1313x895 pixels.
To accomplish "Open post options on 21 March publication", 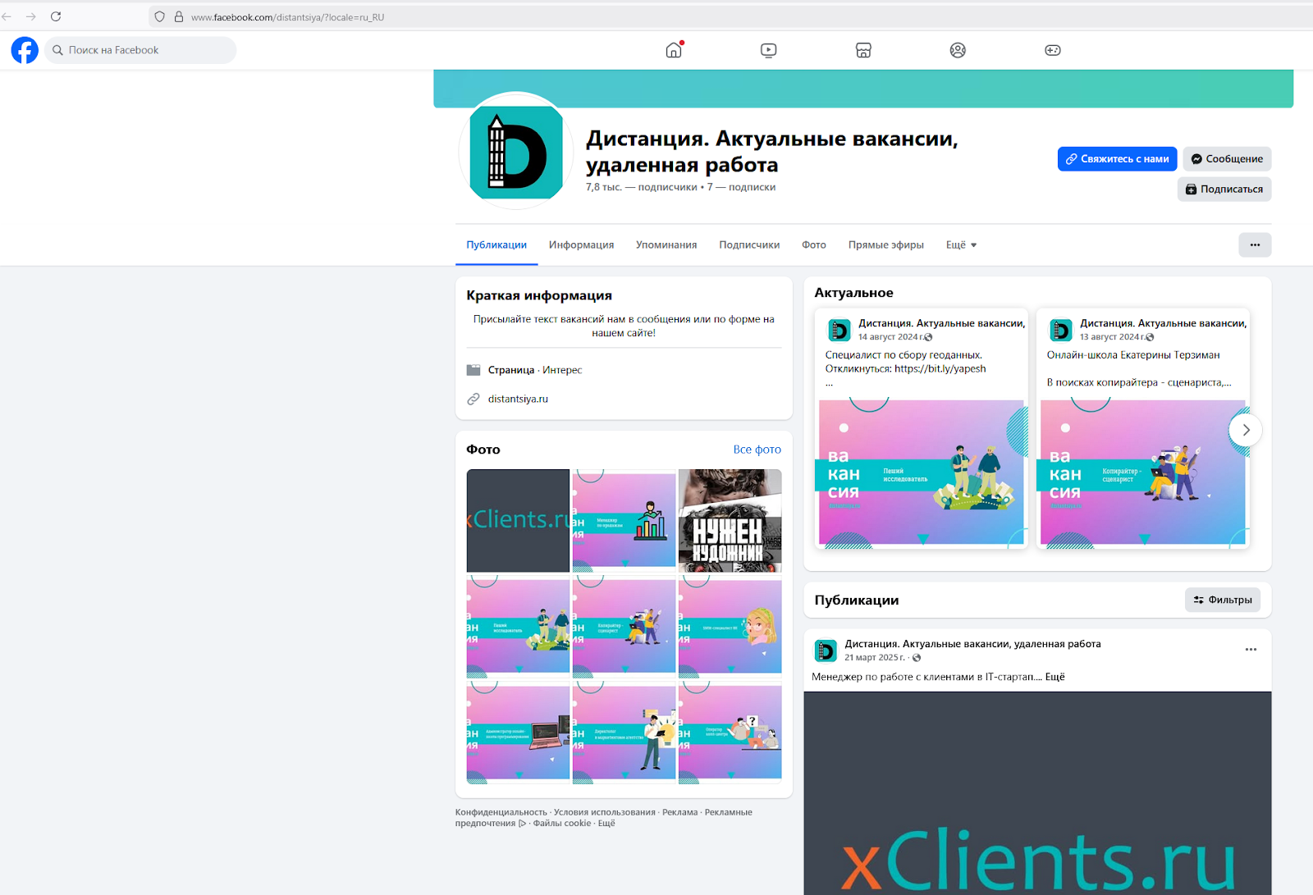I will 1250,650.
